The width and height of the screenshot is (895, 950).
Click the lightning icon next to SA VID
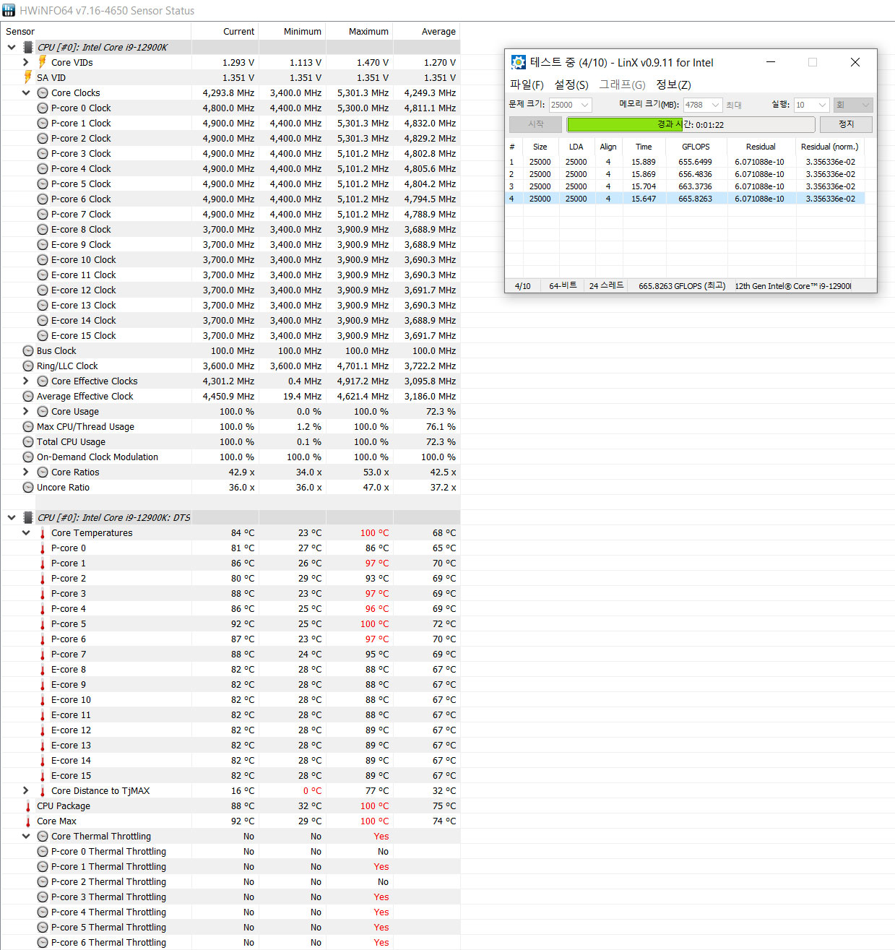pos(28,77)
